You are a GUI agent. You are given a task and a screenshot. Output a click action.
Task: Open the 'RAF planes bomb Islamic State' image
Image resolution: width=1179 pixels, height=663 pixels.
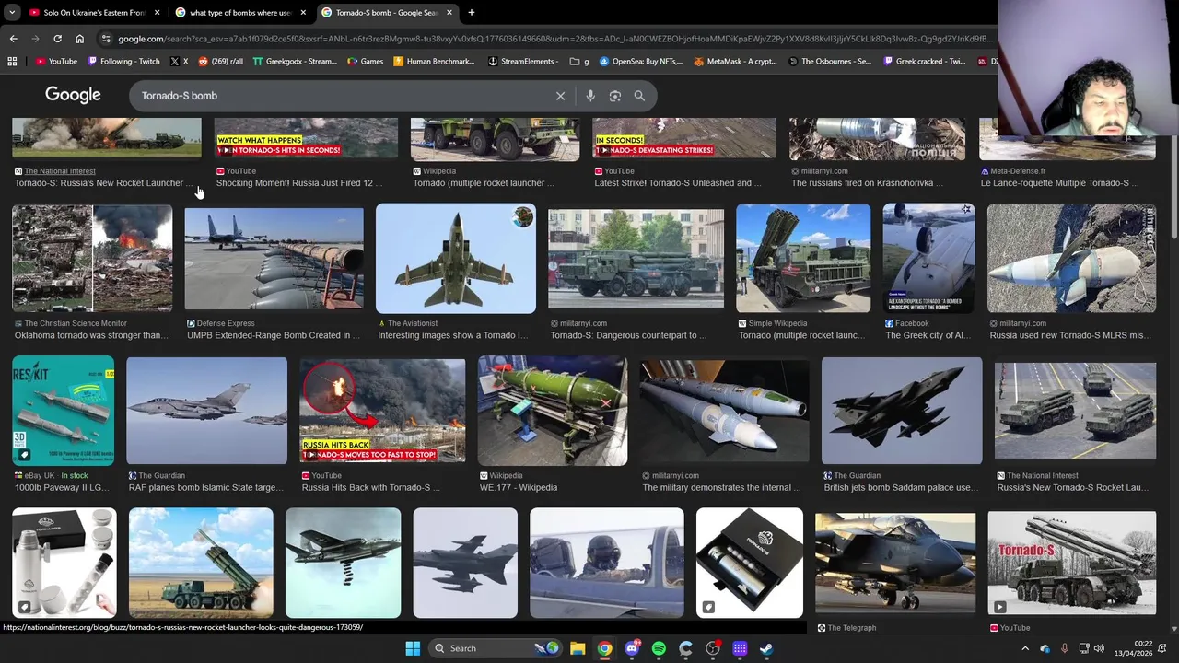pos(206,411)
